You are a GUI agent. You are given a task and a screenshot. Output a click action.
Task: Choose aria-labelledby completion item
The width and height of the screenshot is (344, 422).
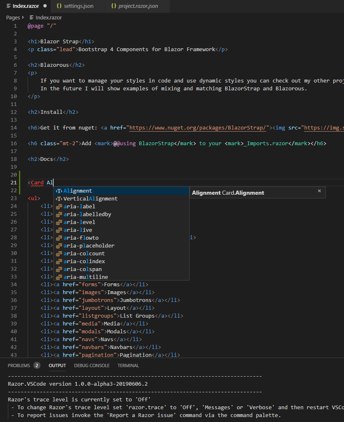click(121, 214)
